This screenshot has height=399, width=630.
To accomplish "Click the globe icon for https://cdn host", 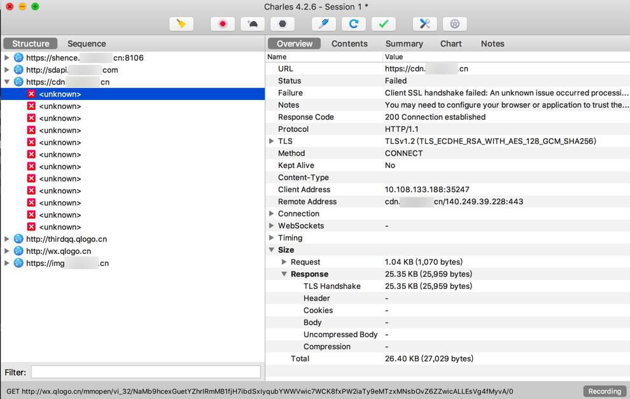I will point(18,81).
